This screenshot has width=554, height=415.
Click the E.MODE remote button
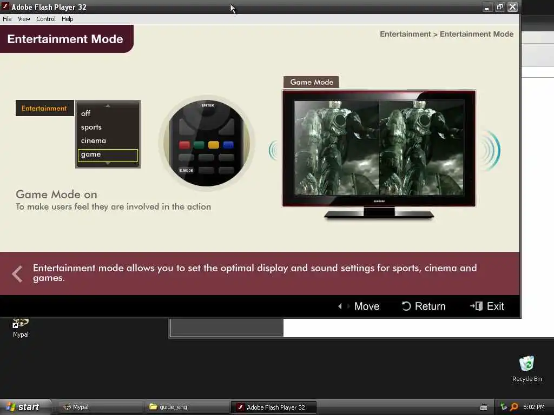point(186,170)
